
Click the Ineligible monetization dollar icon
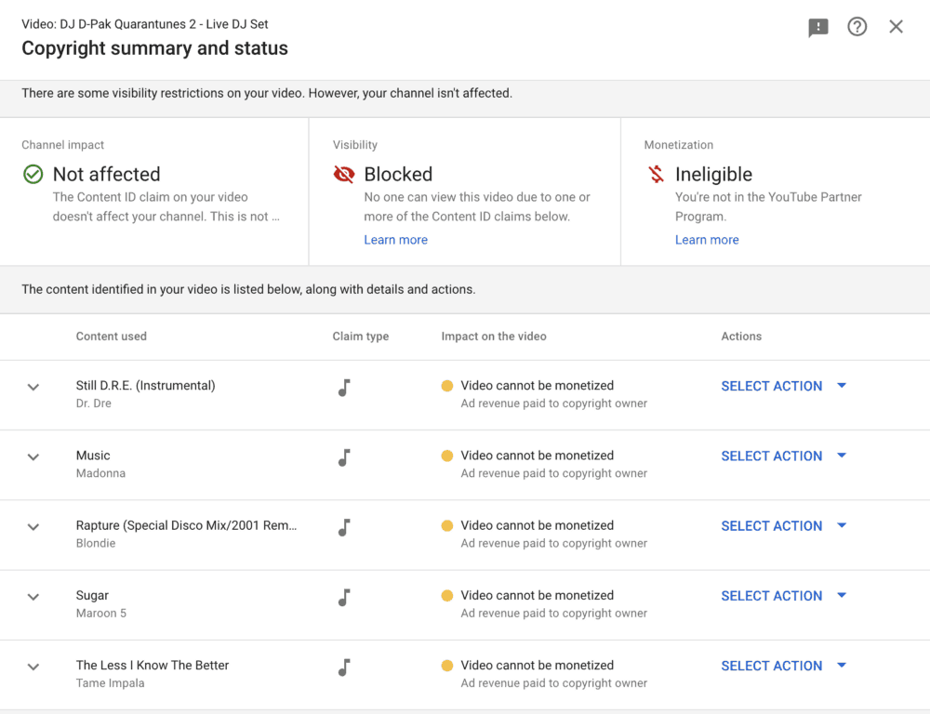(x=656, y=174)
